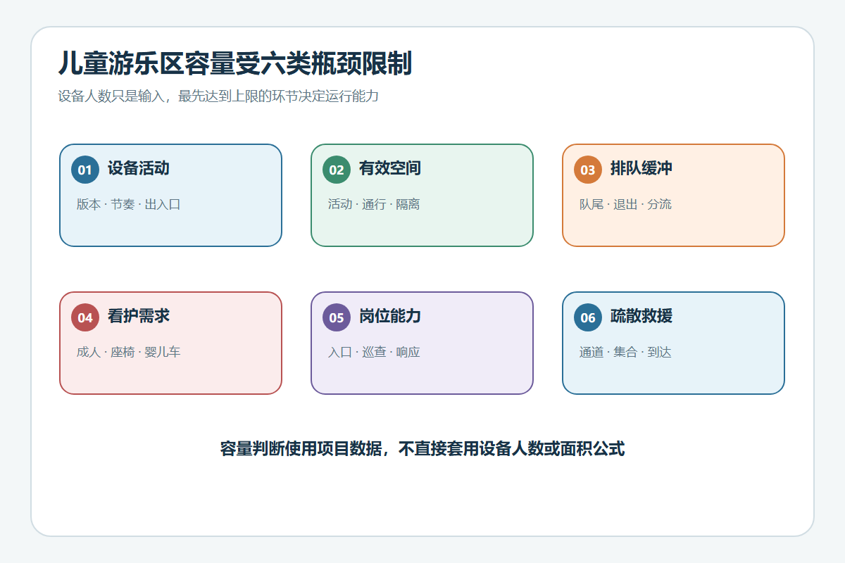
Task: Click the subtitle starting with 设备人数只是输入
Action: (x=218, y=96)
